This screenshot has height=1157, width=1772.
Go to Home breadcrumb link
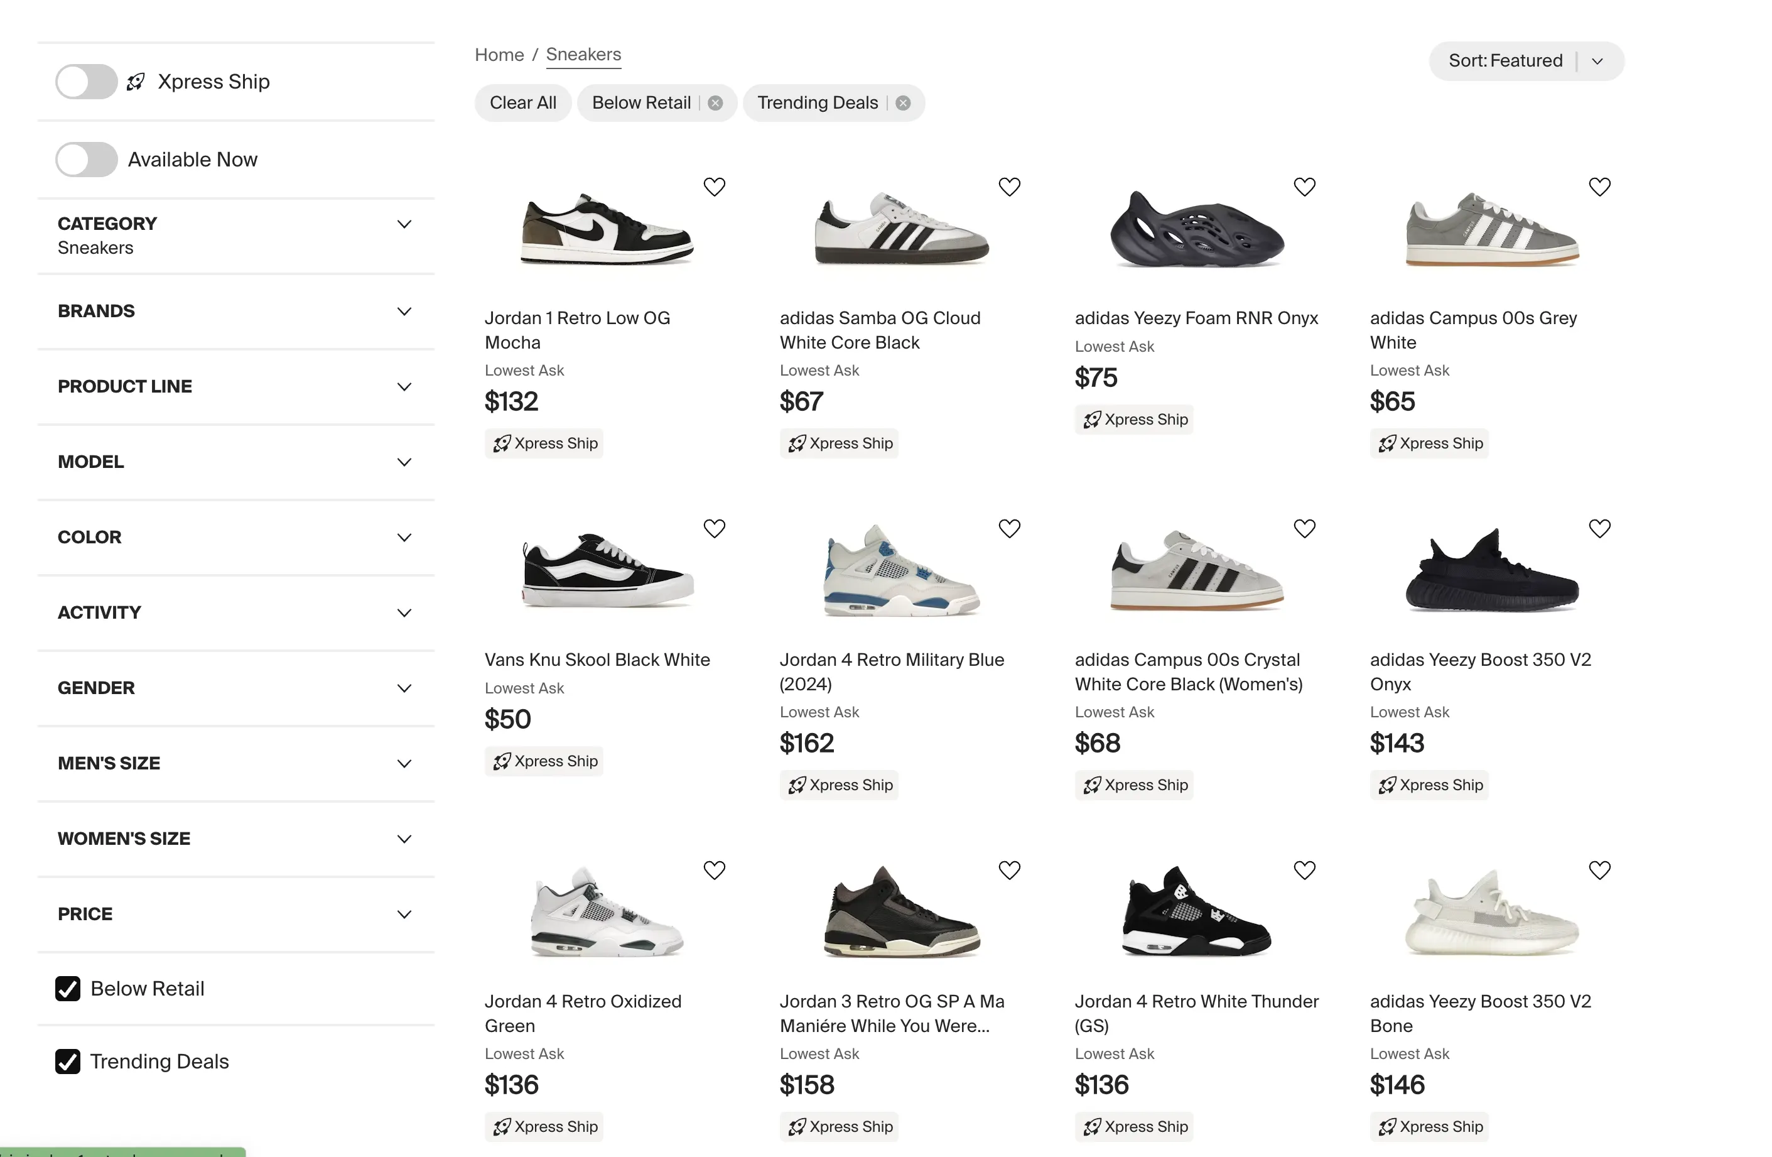click(x=499, y=55)
